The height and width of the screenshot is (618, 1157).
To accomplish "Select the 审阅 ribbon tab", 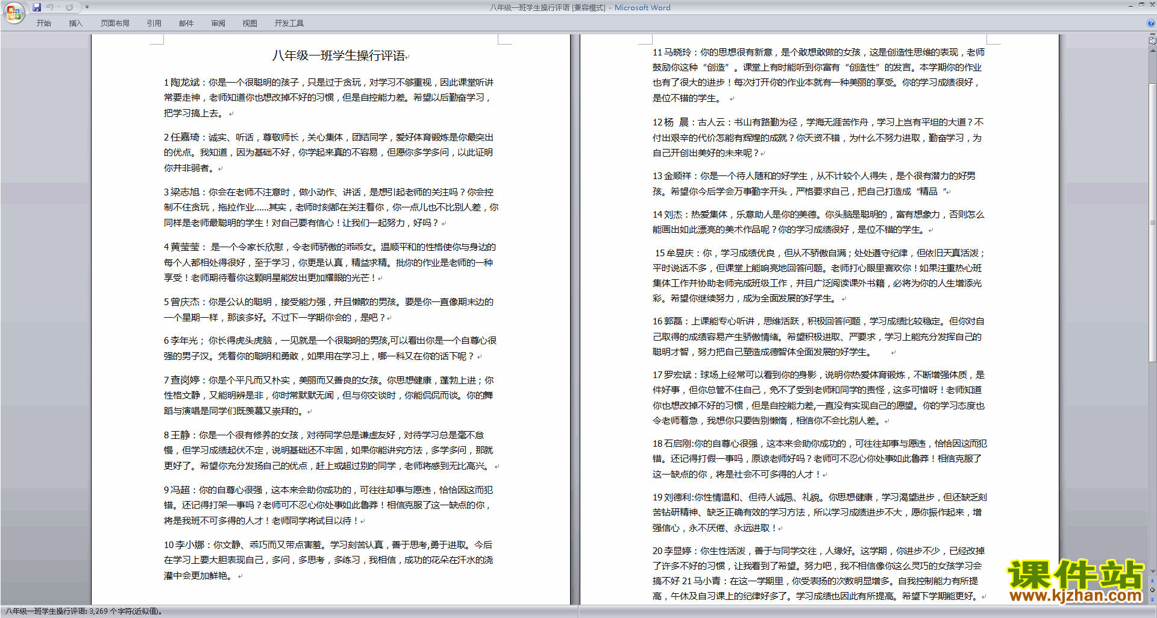I will click(x=218, y=24).
